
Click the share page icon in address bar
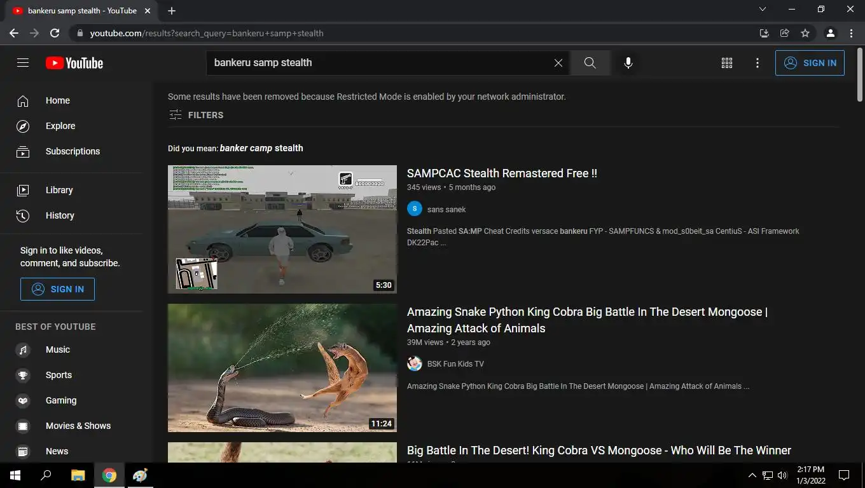tap(785, 33)
